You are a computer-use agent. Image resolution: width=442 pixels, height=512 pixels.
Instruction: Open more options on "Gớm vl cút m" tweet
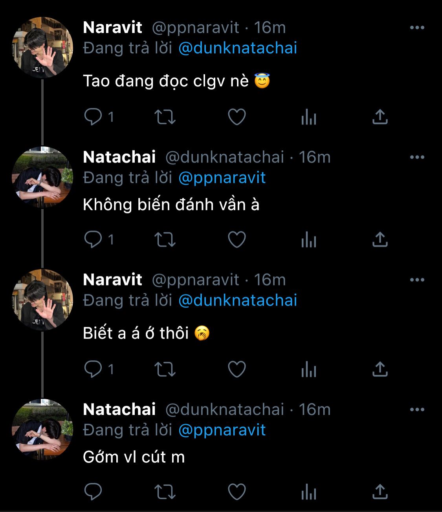tap(417, 410)
